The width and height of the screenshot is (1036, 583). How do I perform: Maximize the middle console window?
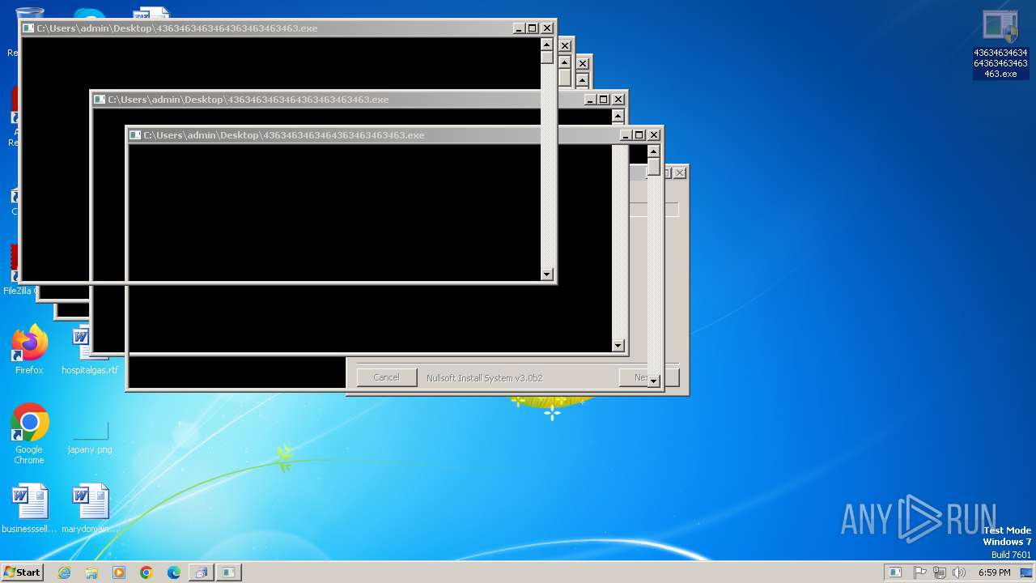603,100
